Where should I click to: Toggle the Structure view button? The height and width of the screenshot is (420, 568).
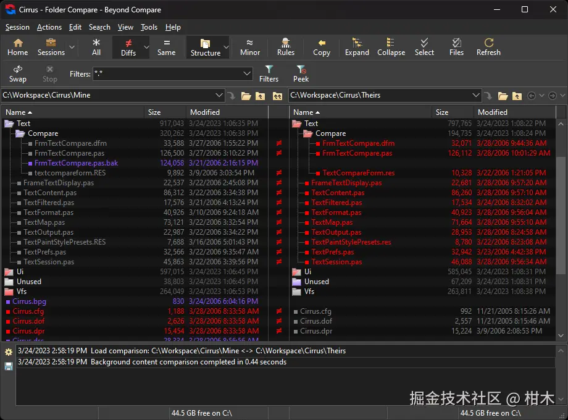[x=206, y=48]
